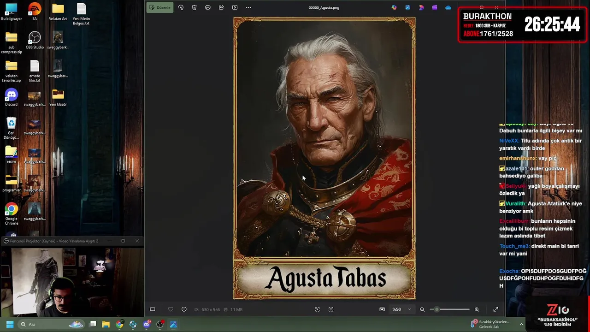Image resolution: width=590 pixels, height=332 pixels.
Task: Launch Discord from the desktop shortcut
Action: click(12, 98)
